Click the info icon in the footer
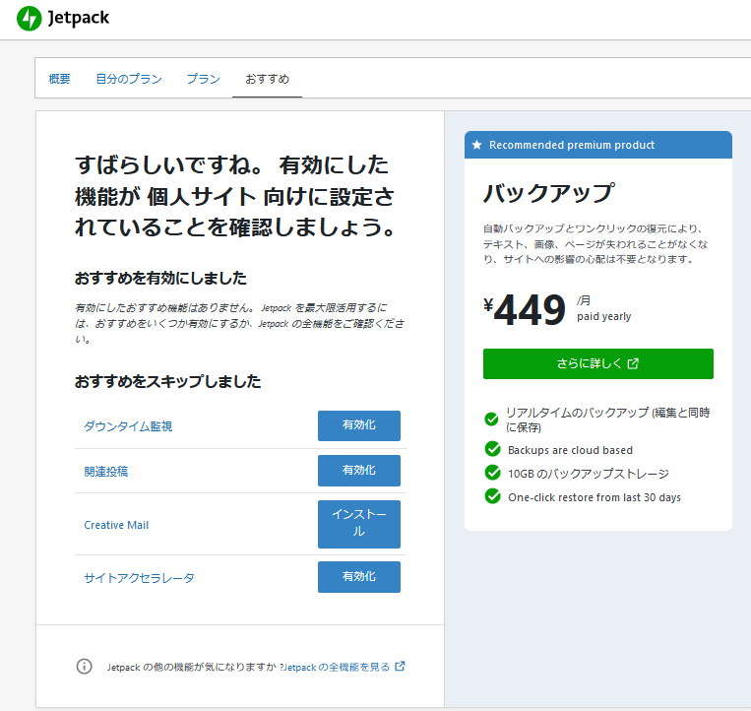This screenshot has width=751, height=711. click(x=85, y=667)
